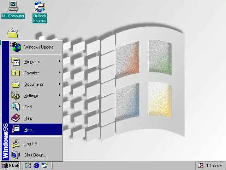The image size is (226, 170).
Task: Click the Documents folder icon in menu
Action: [x=16, y=84]
